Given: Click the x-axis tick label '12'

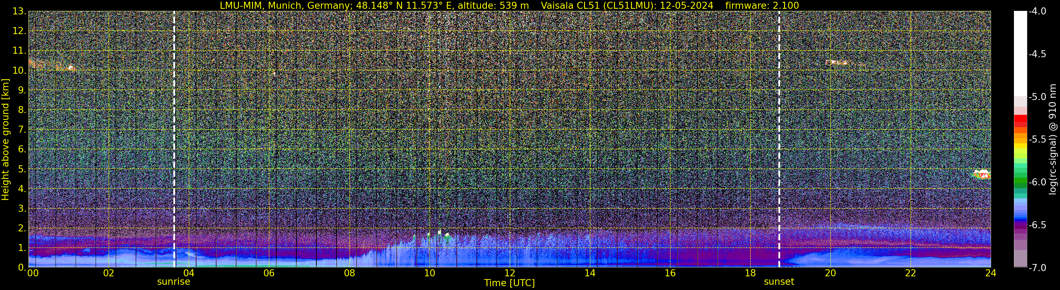Looking at the screenshot, I should point(509,273).
